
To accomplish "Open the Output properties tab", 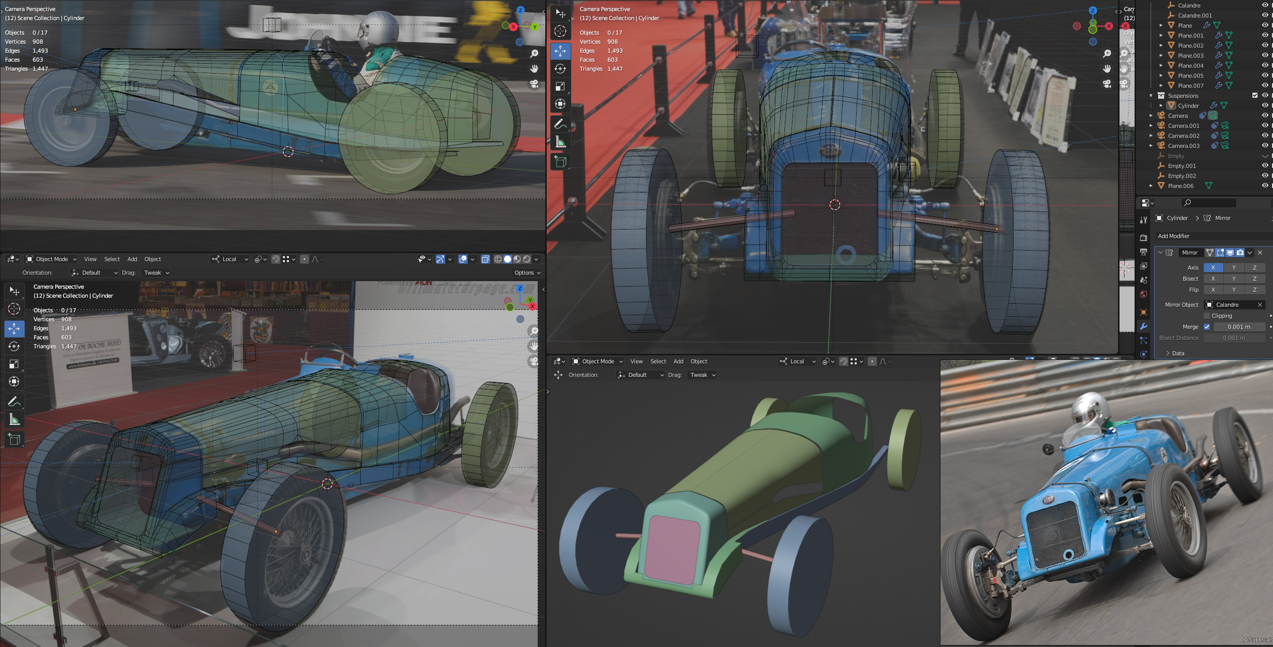I will point(1144,252).
